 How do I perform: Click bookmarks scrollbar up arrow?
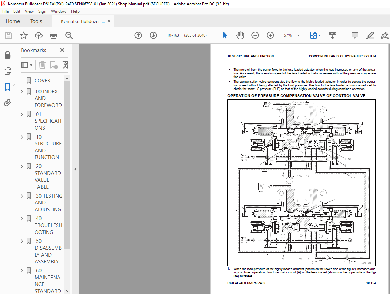[67, 78]
